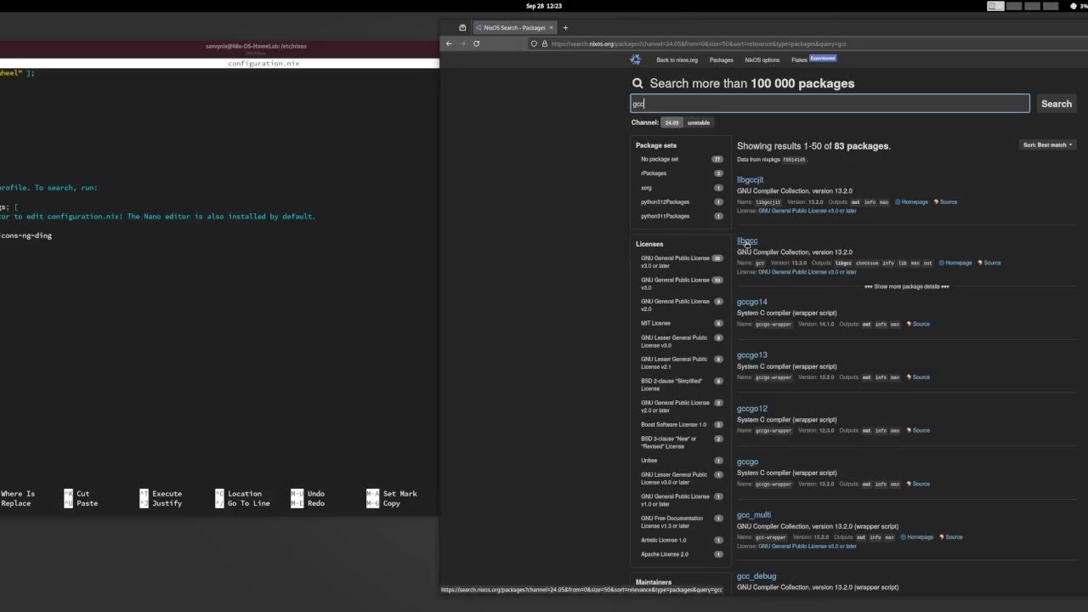Click the NixOS snowflake logo
1088x612 pixels.
tap(635, 59)
